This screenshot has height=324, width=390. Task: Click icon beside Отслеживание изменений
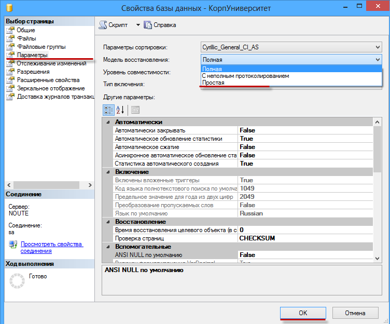pos(10,63)
